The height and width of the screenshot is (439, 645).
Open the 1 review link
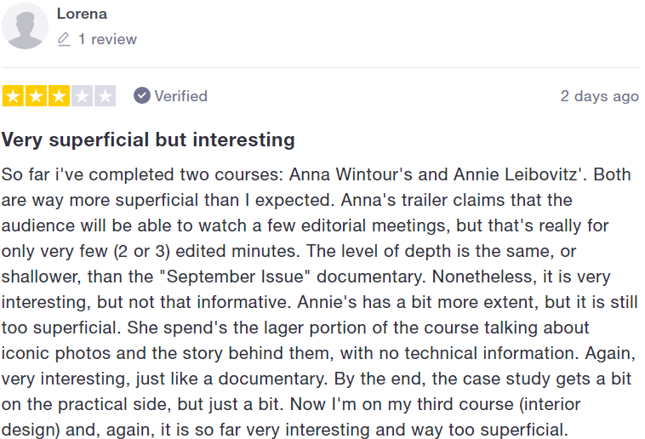107,39
